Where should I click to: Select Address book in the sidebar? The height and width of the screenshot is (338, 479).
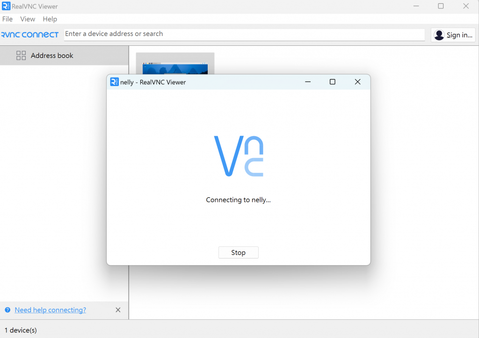64,56
